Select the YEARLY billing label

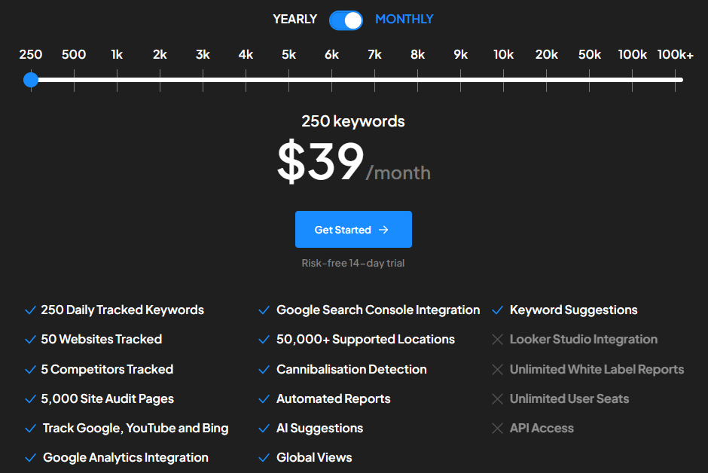(294, 20)
